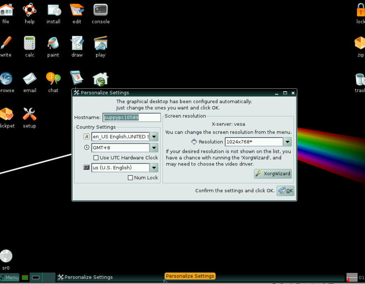The height and width of the screenshot is (284, 365).
Task: Open the trash desktop icon
Action: tap(360, 79)
